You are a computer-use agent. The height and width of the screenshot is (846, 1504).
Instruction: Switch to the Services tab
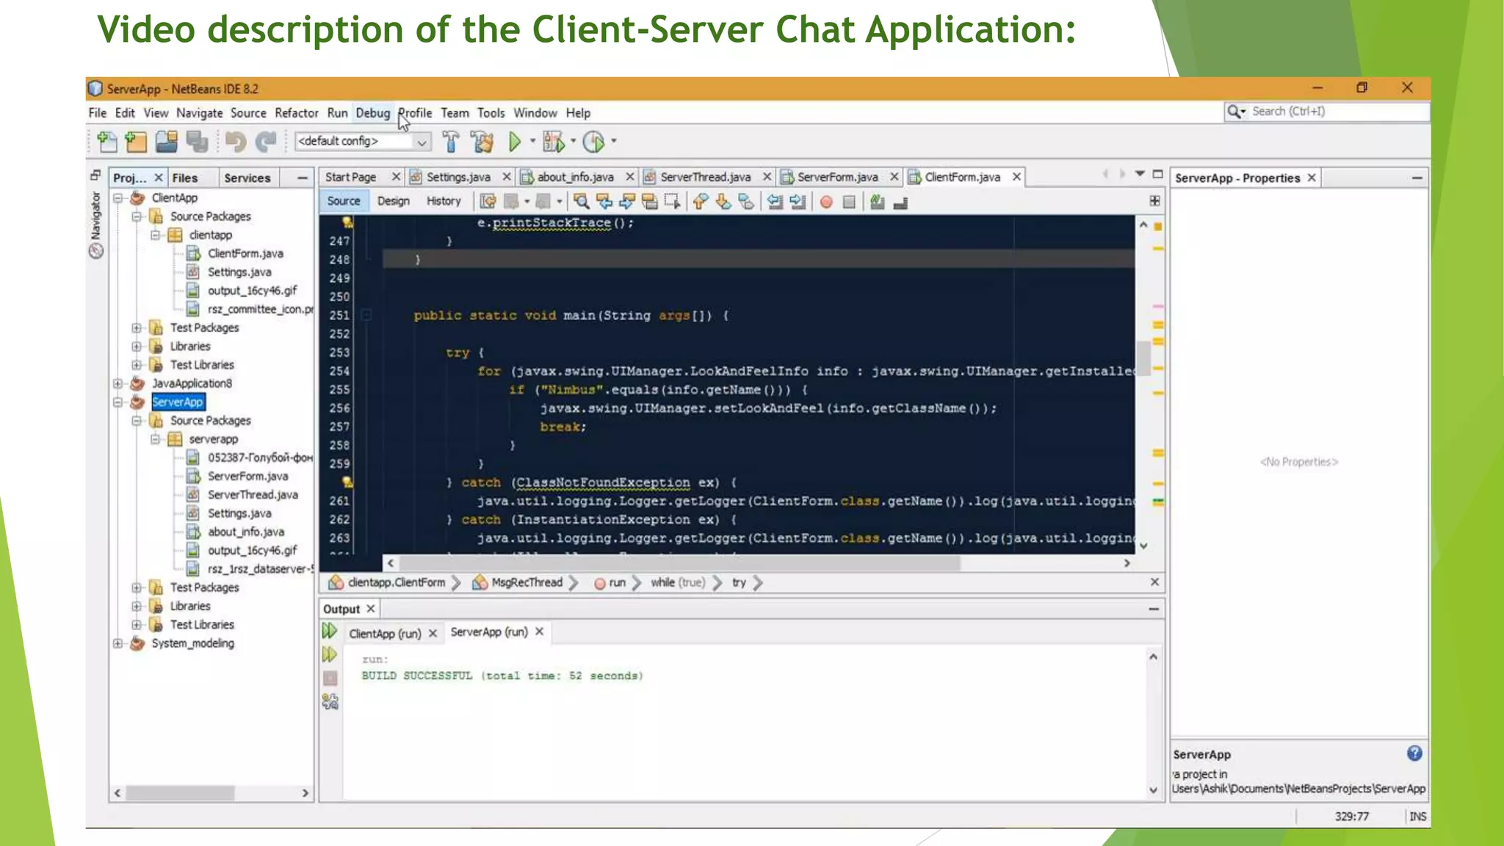pyautogui.click(x=247, y=178)
